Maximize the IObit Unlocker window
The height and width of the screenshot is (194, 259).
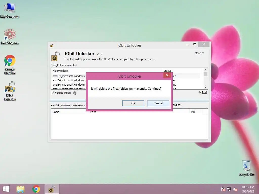click(195, 44)
